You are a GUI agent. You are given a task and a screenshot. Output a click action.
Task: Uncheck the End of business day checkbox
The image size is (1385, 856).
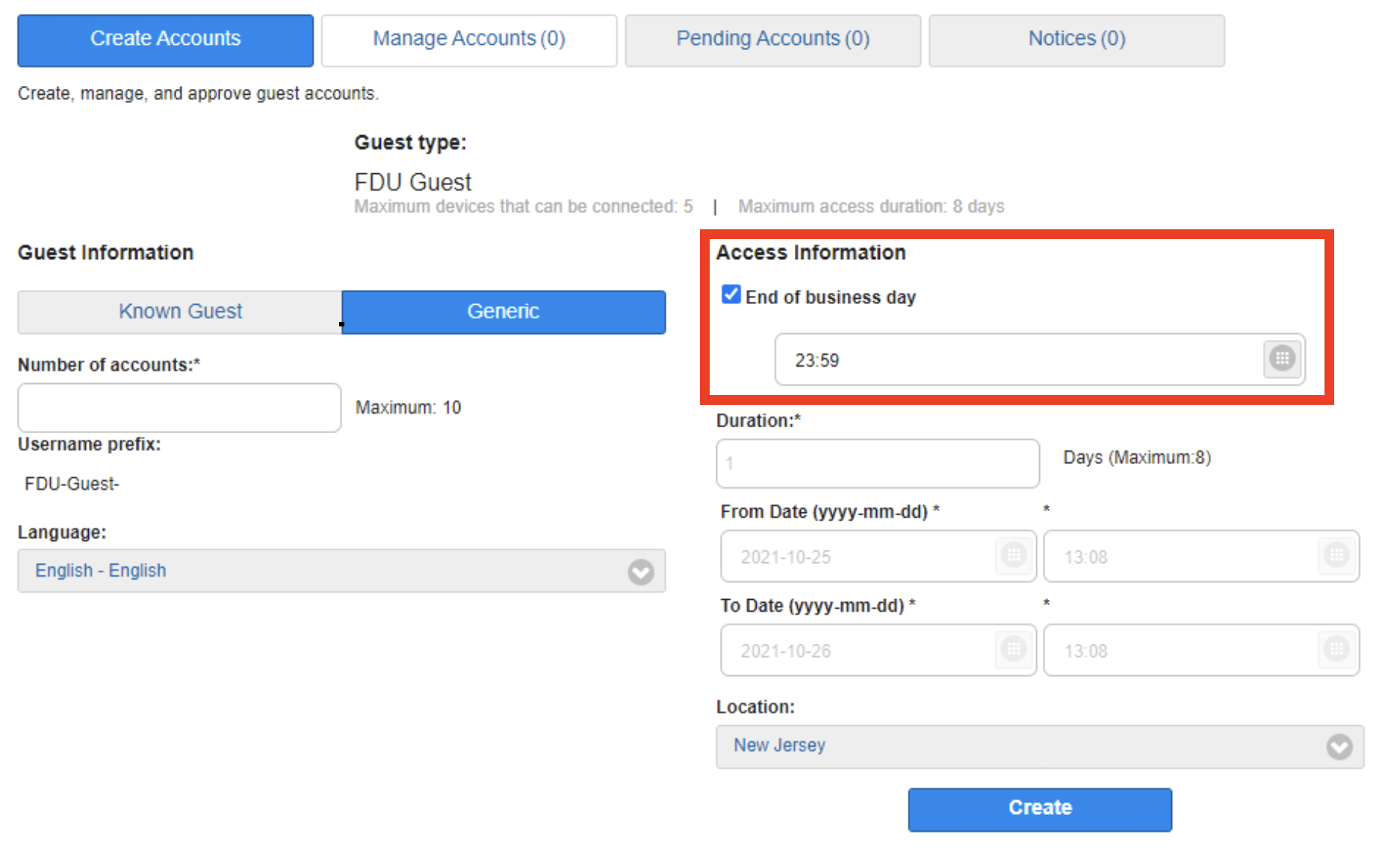tap(731, 295)
